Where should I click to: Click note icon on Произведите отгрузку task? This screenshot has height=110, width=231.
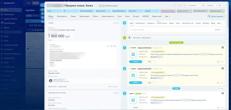(218, 83)
